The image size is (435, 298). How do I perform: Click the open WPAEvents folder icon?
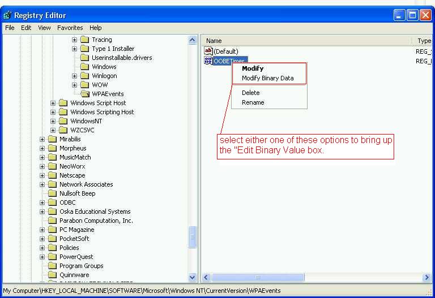click(84, 94)
